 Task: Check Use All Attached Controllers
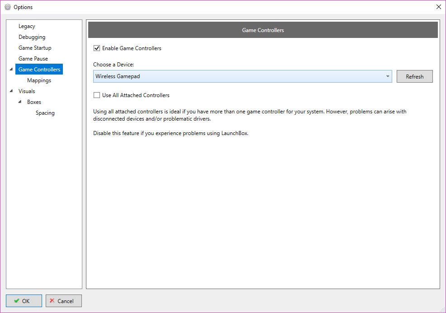tap(97, 95)
